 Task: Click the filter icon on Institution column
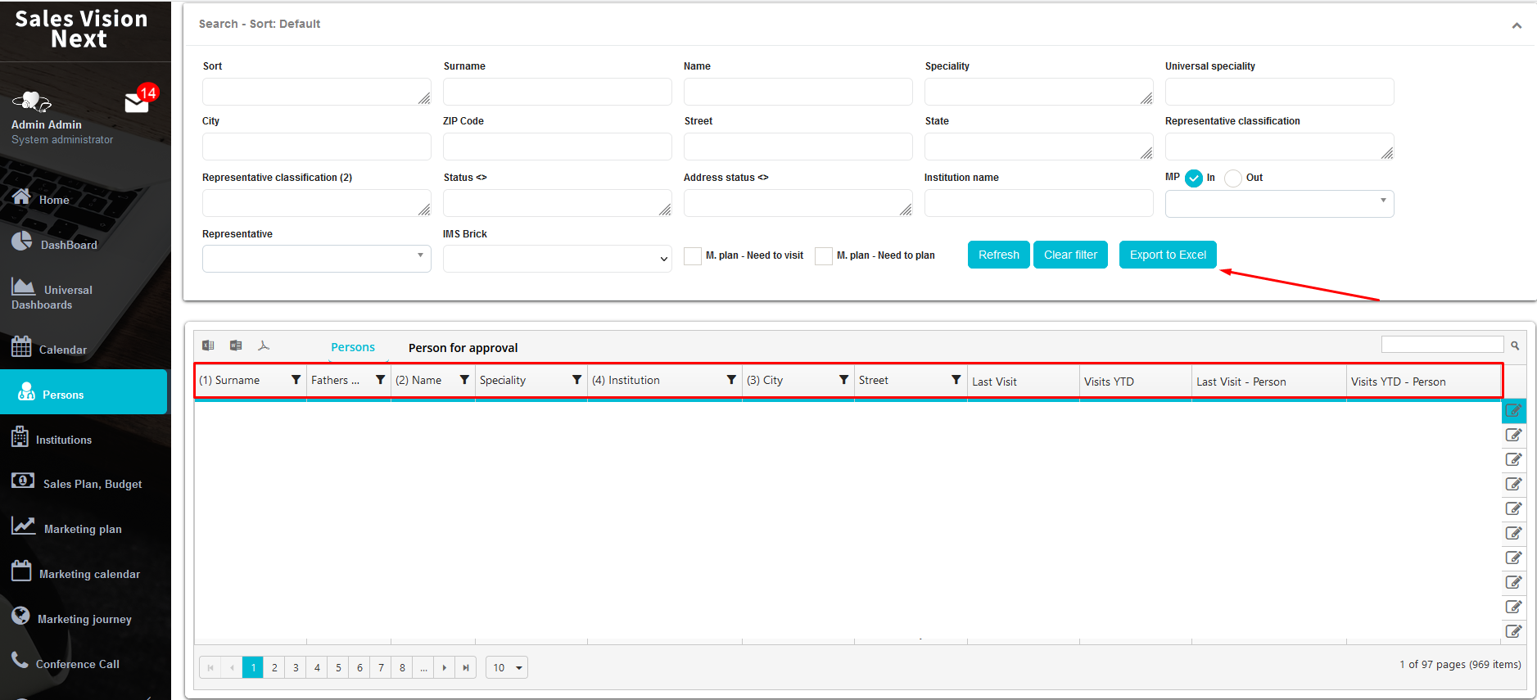tap(731, 380)
